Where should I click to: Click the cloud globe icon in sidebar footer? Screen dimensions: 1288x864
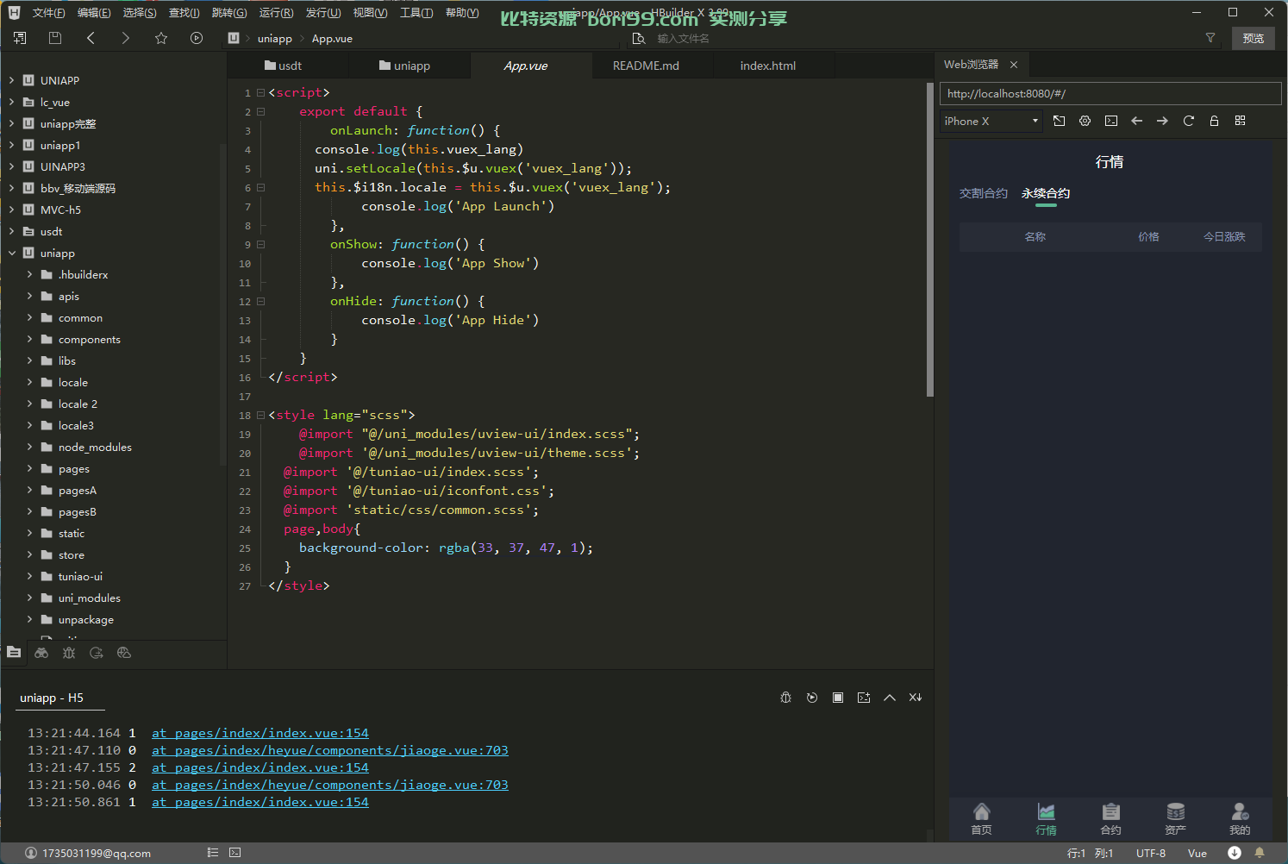[124, 653]
